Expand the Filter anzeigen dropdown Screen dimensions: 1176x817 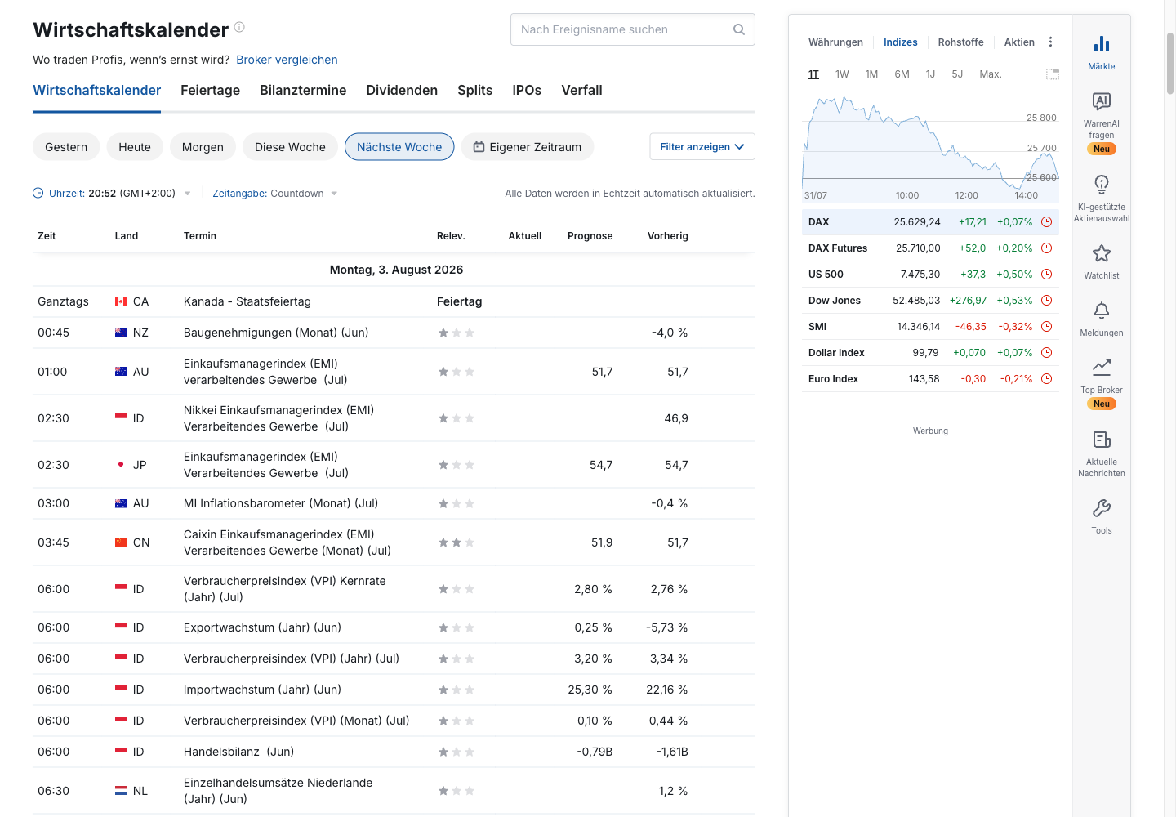[702, 147]
